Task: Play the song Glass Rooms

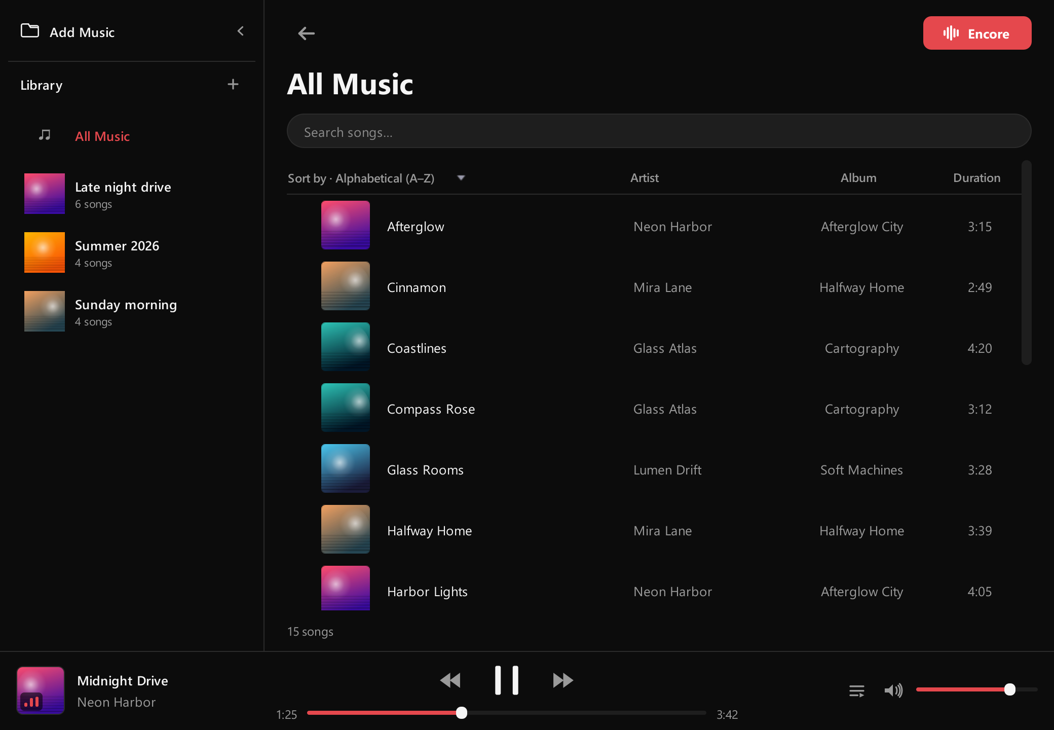Action: click(654, 468)
